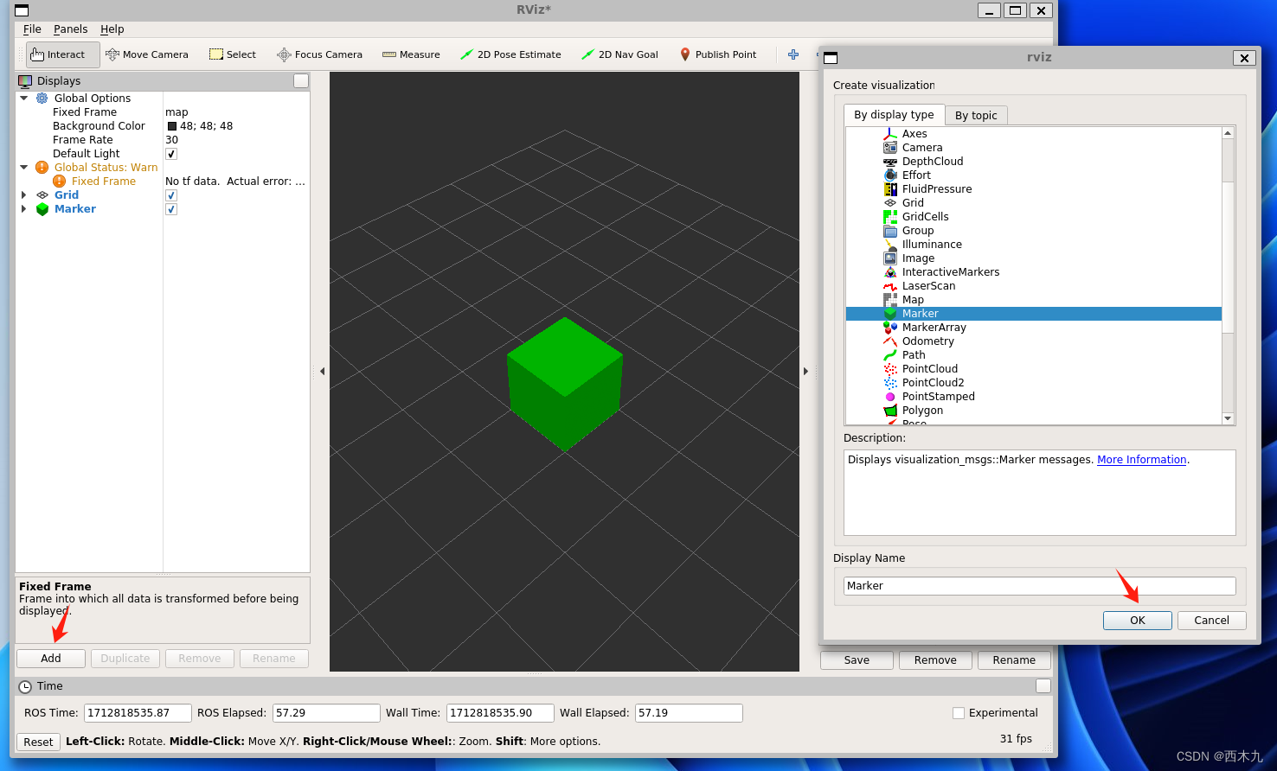
Task: Click the Fixed Frame value map
Action: (x=176, y=112)
